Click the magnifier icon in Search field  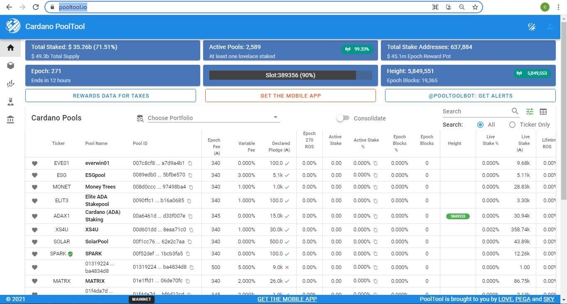(515, 111)
